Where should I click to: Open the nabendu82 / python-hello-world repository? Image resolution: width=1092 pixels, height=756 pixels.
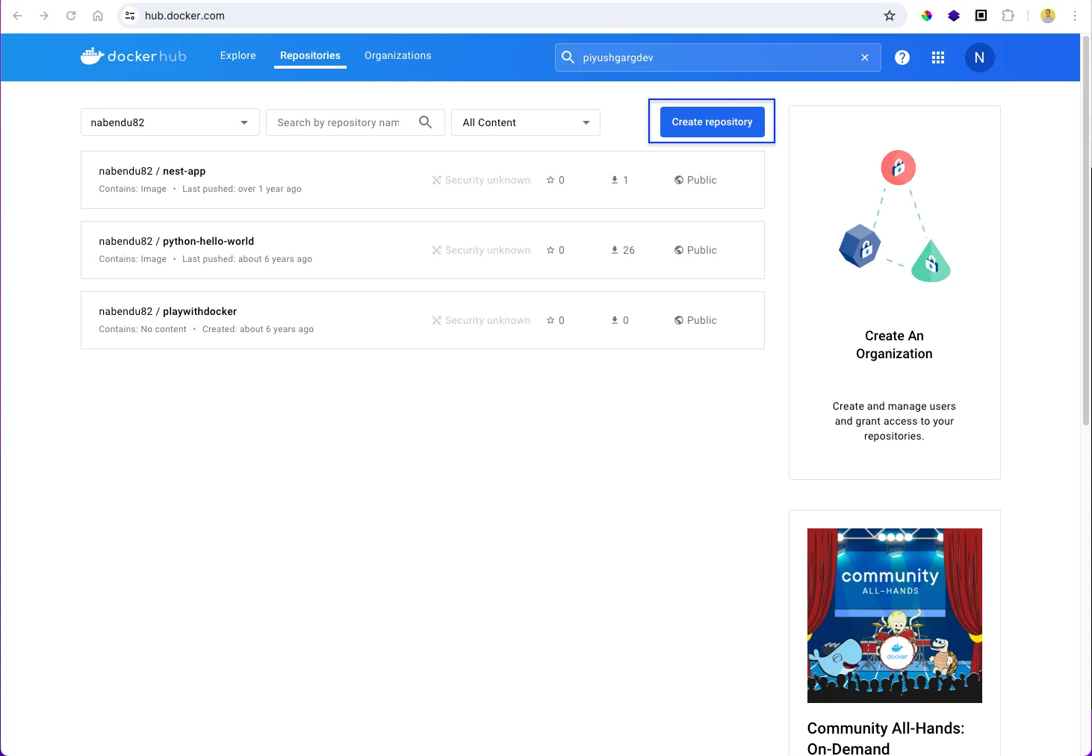(176, 241)
